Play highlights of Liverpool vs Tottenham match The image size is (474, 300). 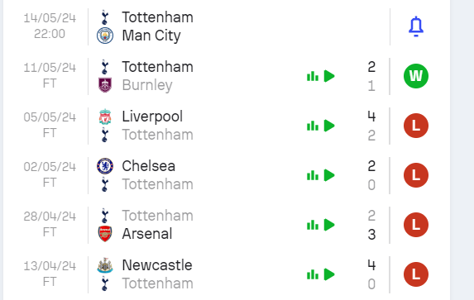329,126
